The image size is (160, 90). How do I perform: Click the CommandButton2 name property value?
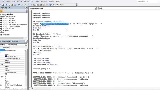tap(15, 50)
